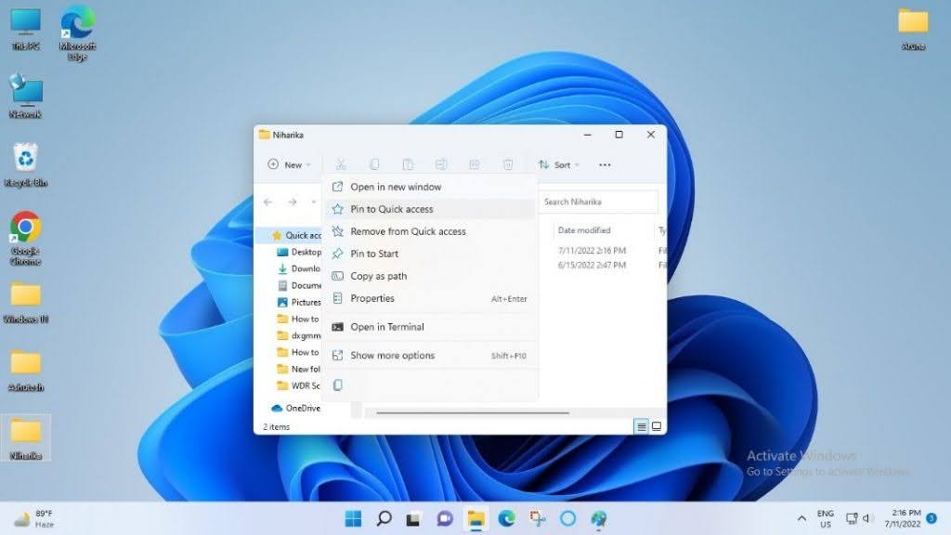Click the 2 items status text
This screenshot has height=535, width=951.
276,427
